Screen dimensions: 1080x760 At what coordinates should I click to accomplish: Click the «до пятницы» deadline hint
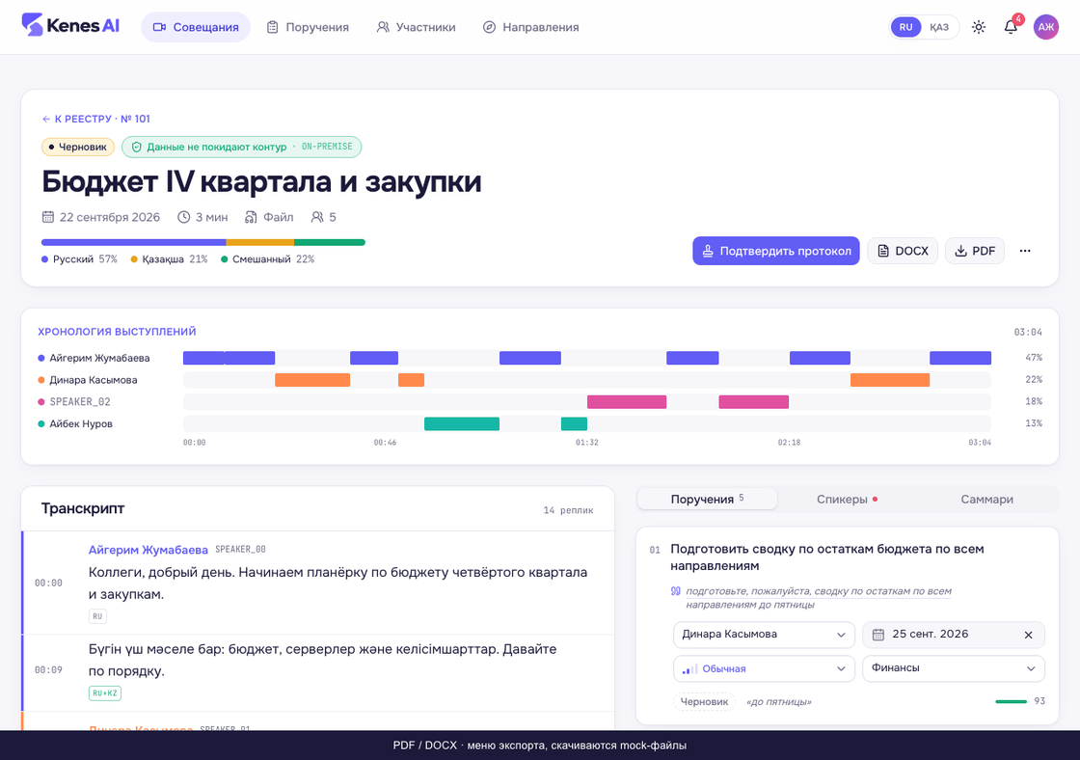click(x=779, y=701)
